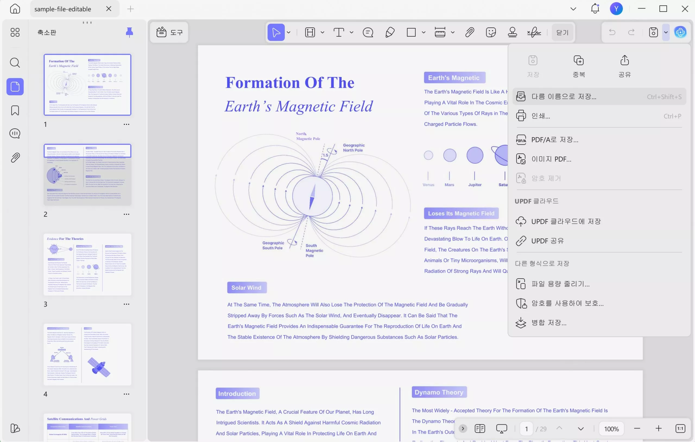Click the duplicate (중복) button

pyautogui.click(x=579, y=66)
